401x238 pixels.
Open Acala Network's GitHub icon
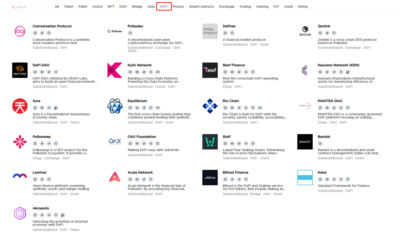pos(151,179)
